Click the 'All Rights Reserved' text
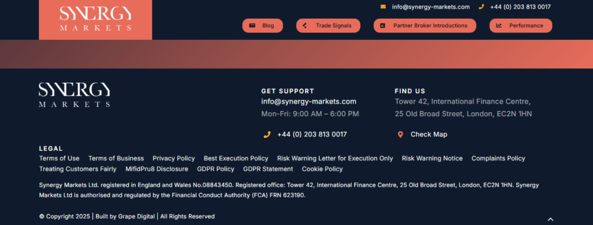593x225 pixels. pos(187,216)
